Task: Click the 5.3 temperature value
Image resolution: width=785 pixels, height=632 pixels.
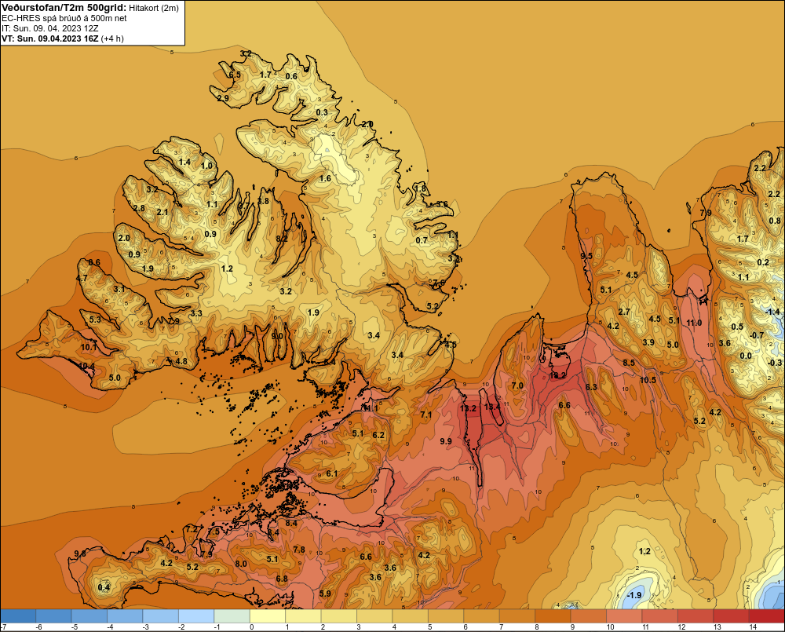Action: click(x=95, y=320)
